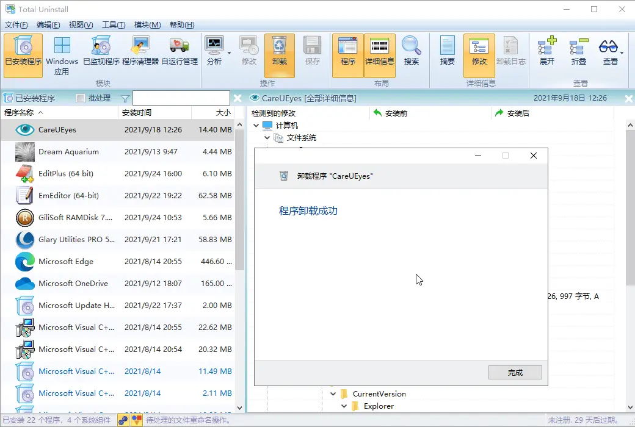Viewport: 635px width, 427px height.
Task: Click the Glary Utilities PRO icon
Action: pos(24,240)
